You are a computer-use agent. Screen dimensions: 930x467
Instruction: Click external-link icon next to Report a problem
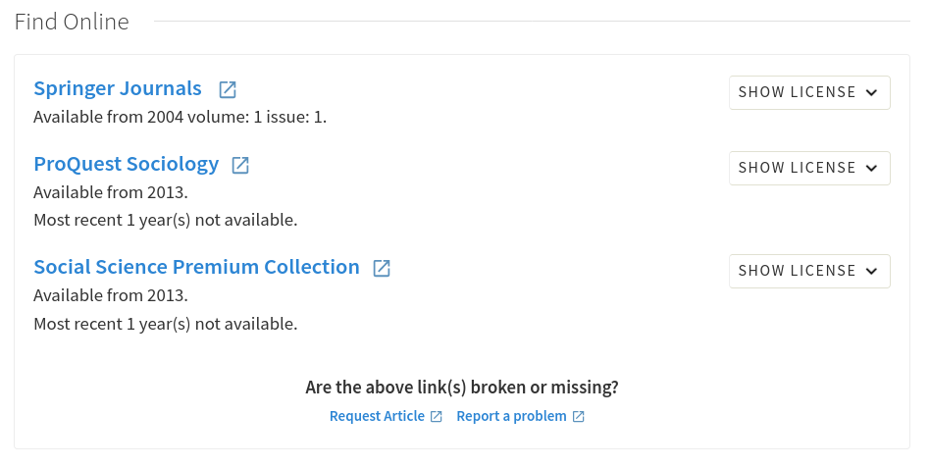tap(579, 417)
